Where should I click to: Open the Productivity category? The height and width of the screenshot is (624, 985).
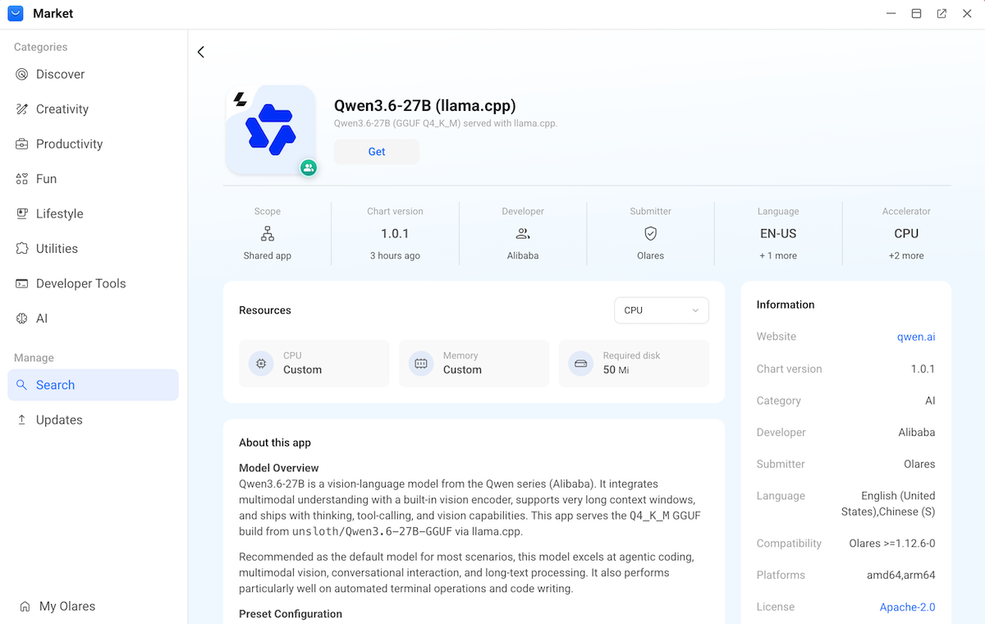click(93, 144)
